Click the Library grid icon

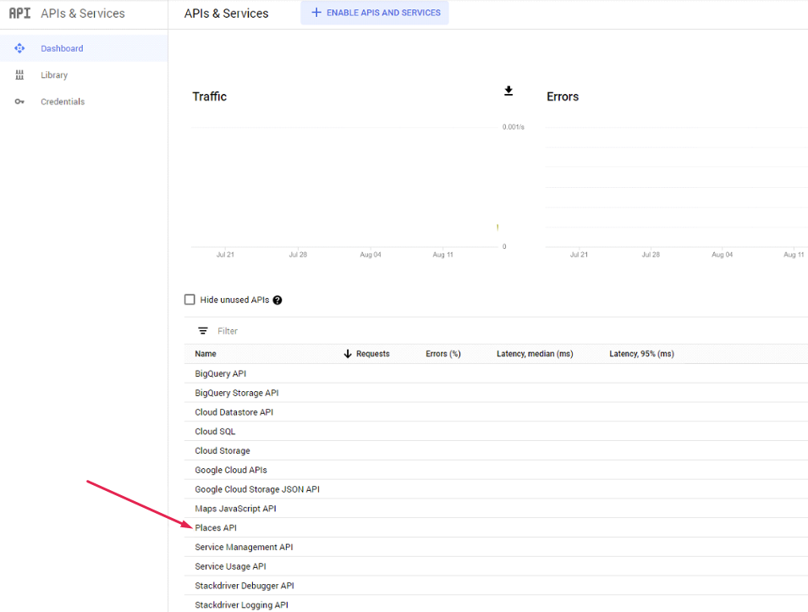tap(19, 75)
